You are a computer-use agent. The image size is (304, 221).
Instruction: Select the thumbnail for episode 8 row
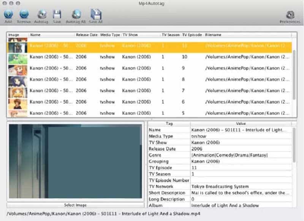(x=18, y=80)
